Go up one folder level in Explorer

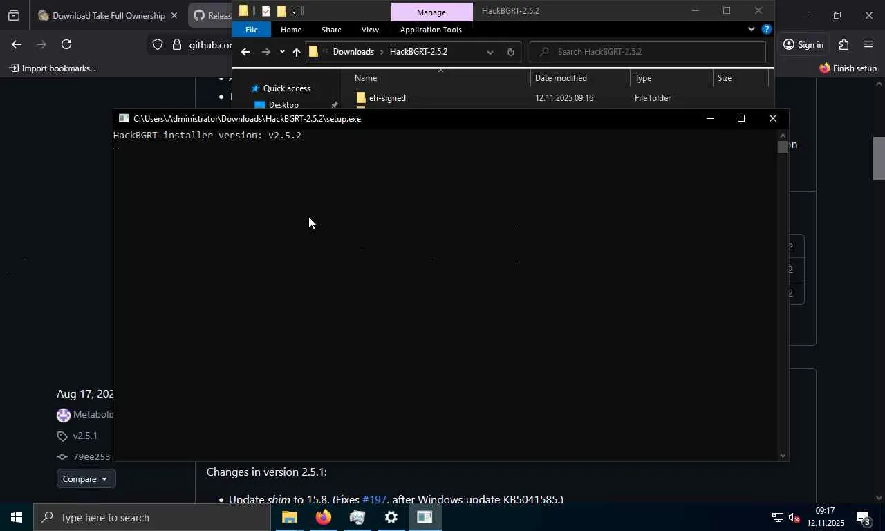[297, 52]
